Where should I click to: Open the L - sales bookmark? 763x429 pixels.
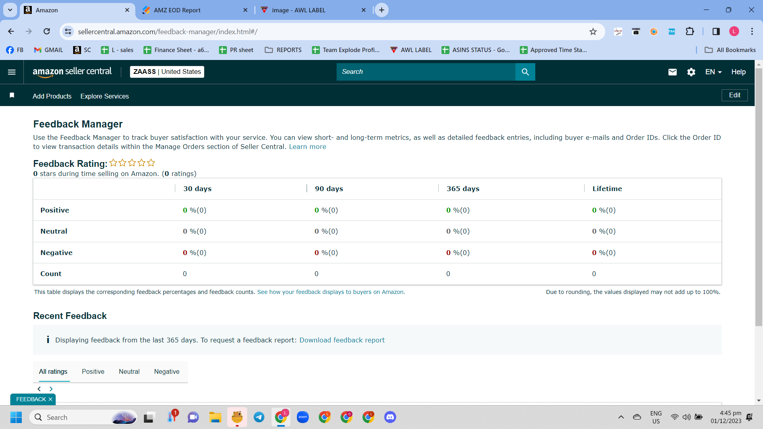(x=117, y=50)
